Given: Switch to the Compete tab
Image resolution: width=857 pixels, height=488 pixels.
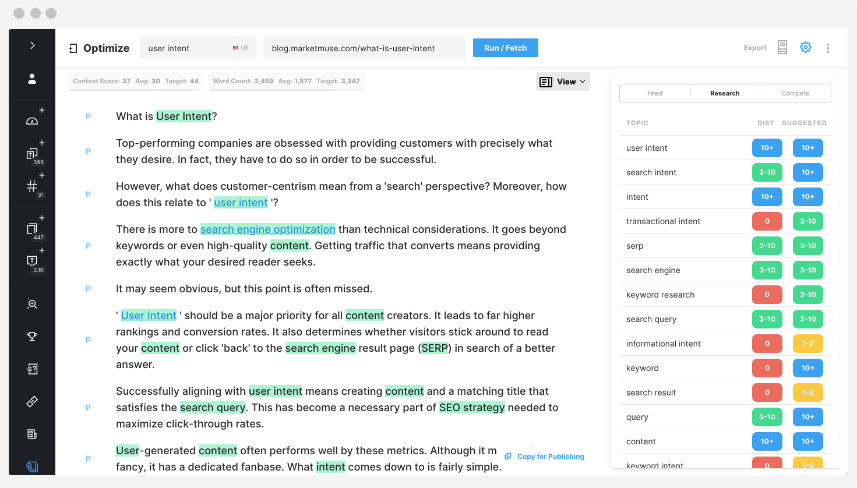Looking at the screenshot, I should tap(795, 93).
